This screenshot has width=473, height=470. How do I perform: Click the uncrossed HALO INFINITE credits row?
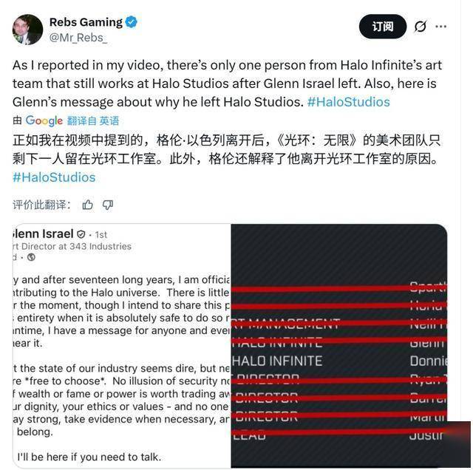pyautogui.click(x=339, y=361)
